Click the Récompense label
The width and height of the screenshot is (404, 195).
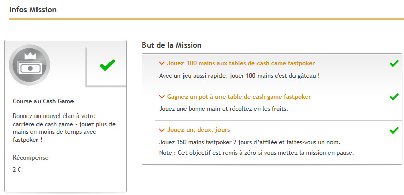[x=30, y=158]
